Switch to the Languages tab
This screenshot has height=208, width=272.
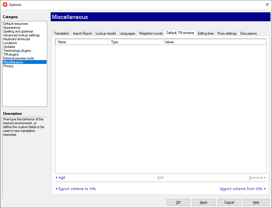coord(127,33)
